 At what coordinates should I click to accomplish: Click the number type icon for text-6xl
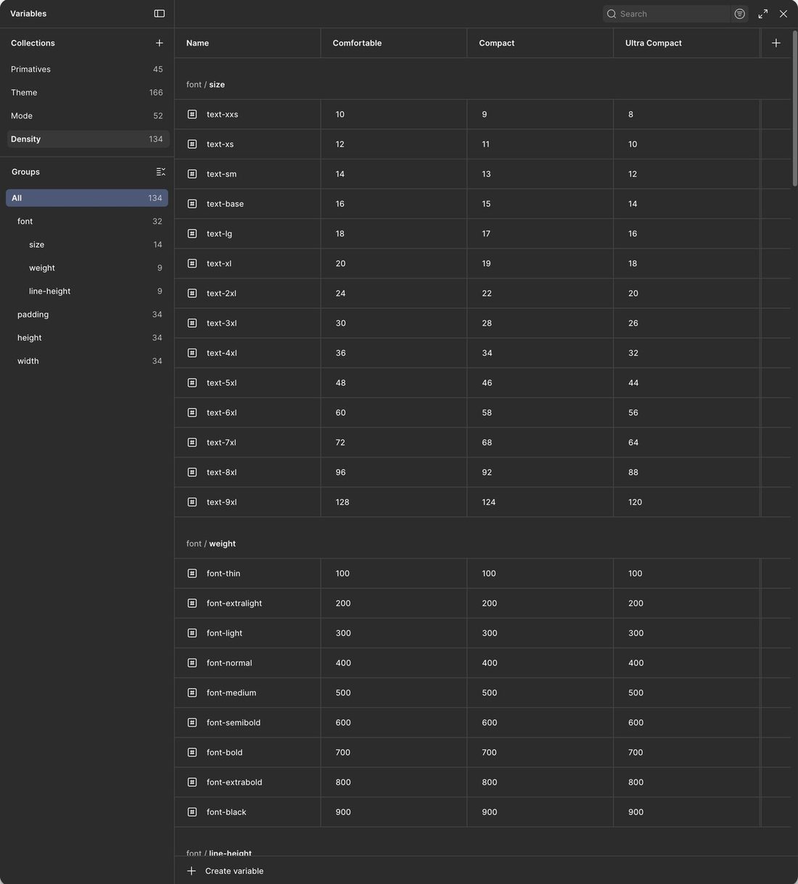[192, 413]
